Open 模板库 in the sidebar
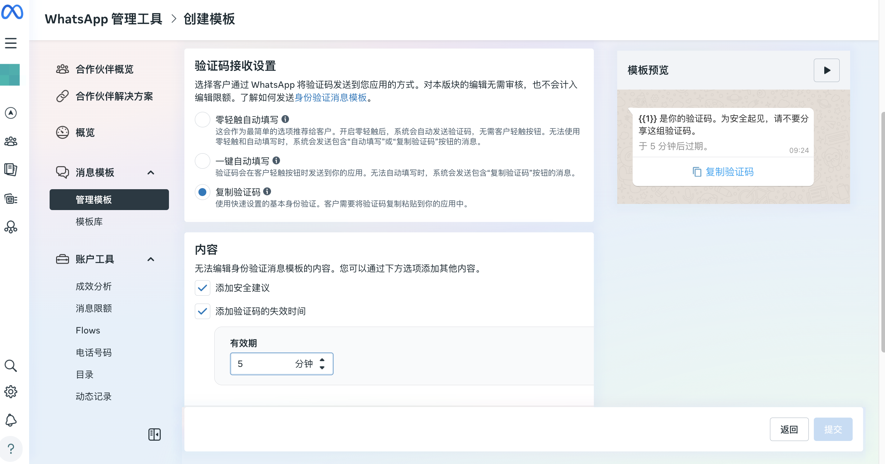The width and height of the screenshot is (885, 464). (x=89, y=222)
